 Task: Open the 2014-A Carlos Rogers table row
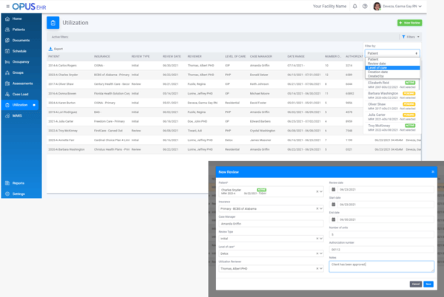click(x=205, y=65)
